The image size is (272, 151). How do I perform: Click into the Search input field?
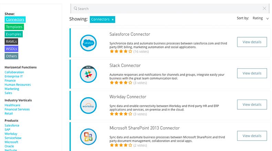tap(169, 9)
